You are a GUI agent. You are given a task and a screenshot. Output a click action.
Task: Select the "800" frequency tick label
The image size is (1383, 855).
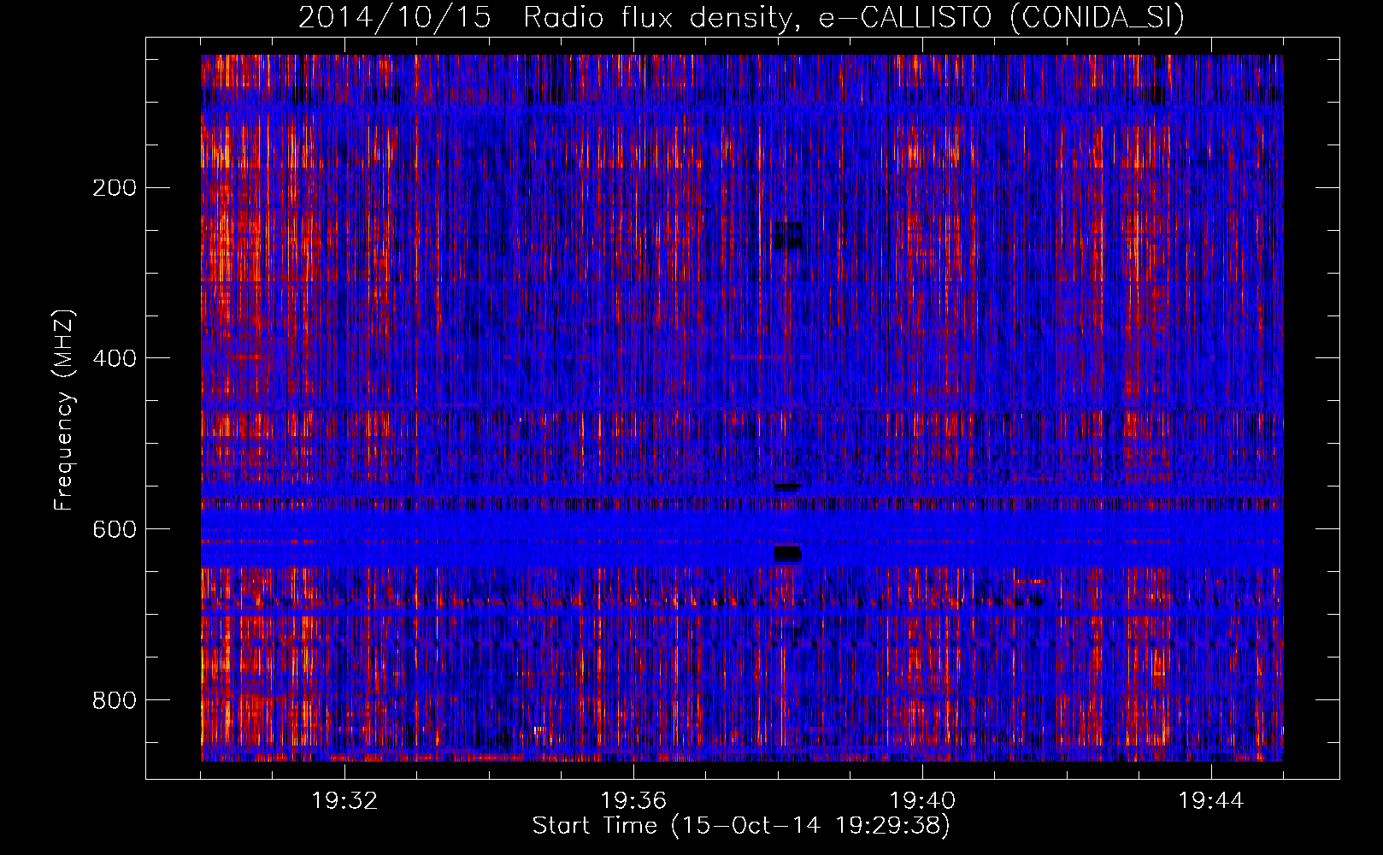tap(115, 700)
